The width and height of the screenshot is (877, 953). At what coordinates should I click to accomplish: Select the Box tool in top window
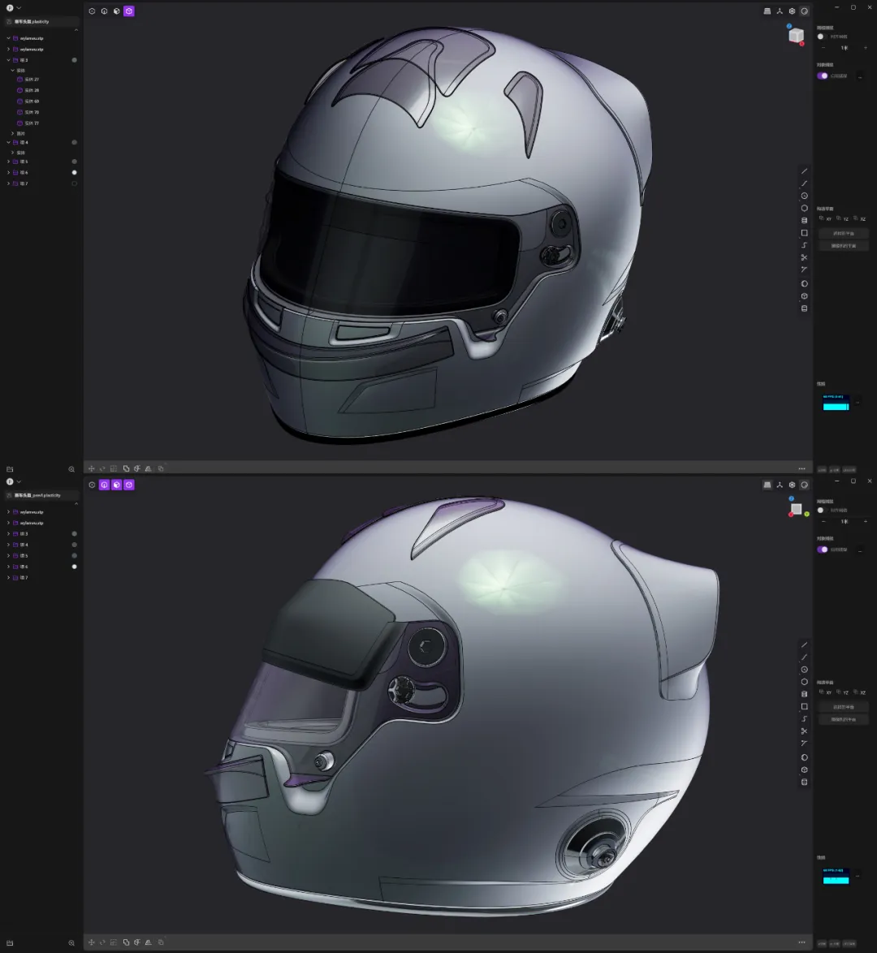[804, 296]
